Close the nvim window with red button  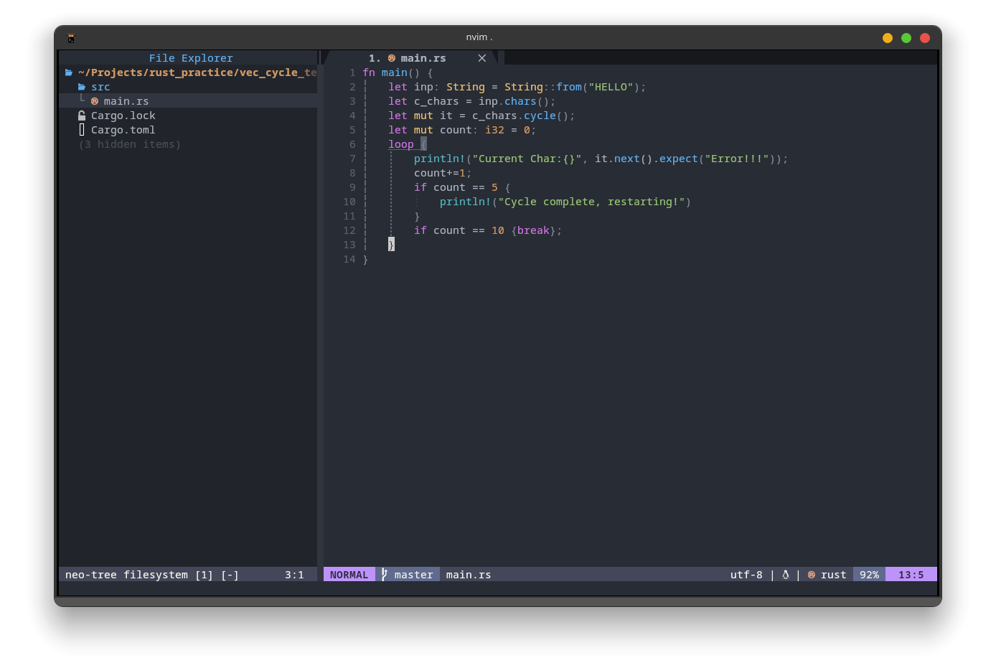(x=925, y=38)
